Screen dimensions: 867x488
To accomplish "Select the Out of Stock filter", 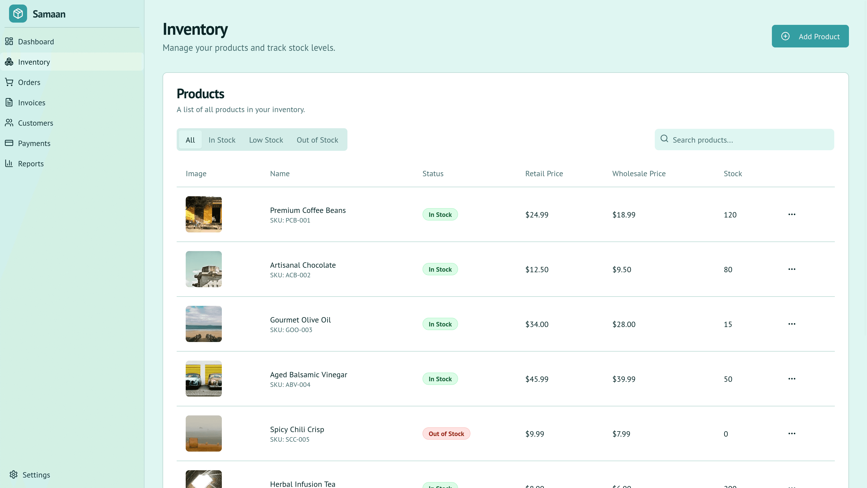I will click(x=317, y=140).
